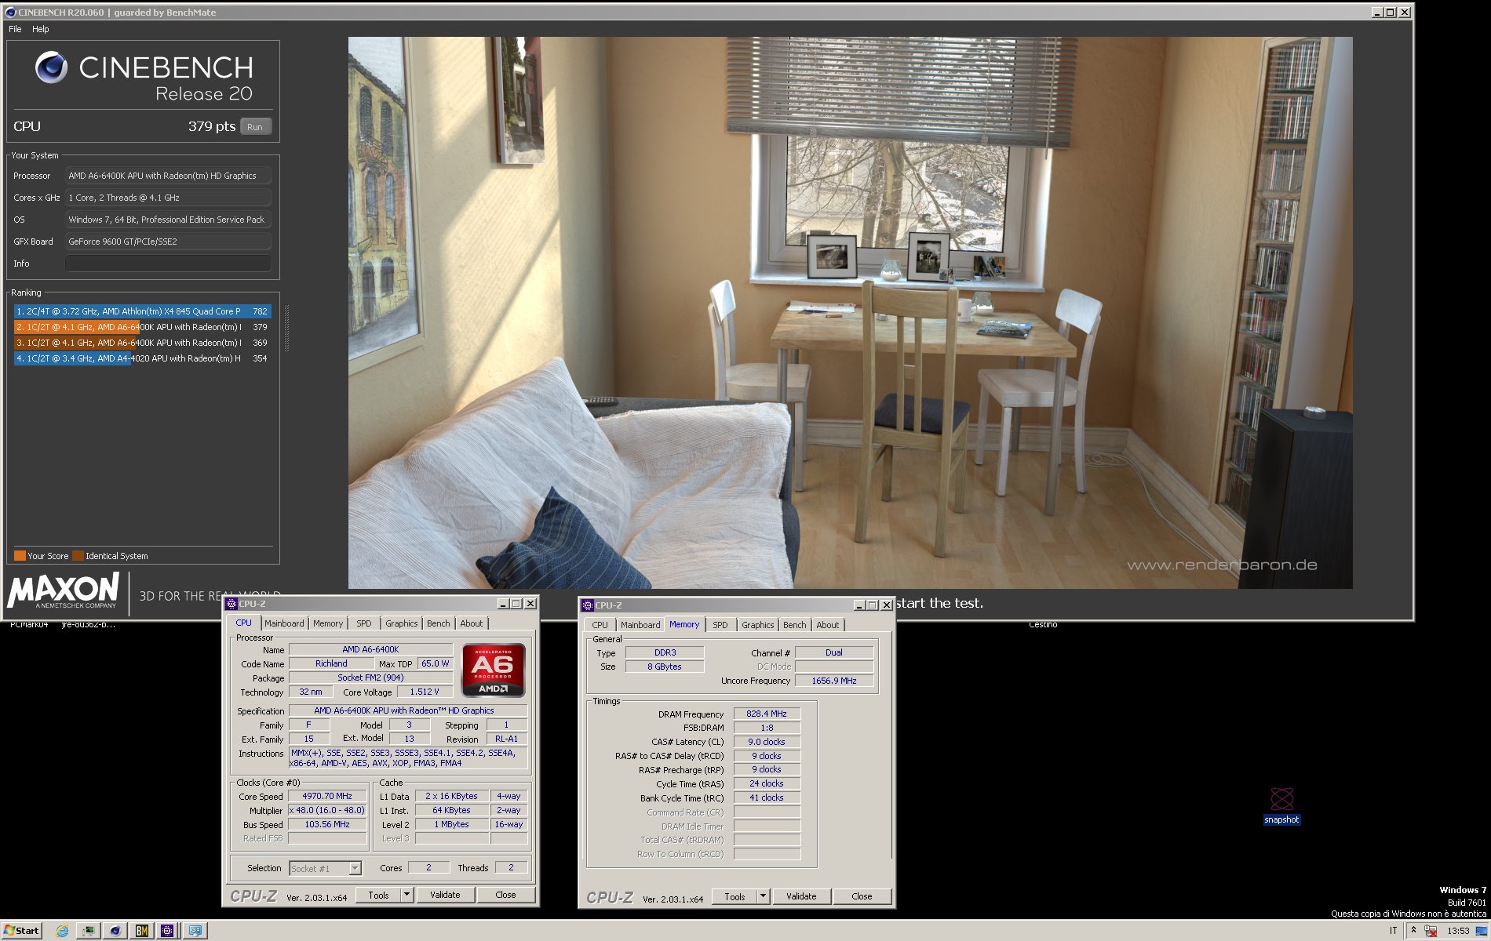
Task: Click the Cinebench title bar icon
Action: [x=11, y=13]
